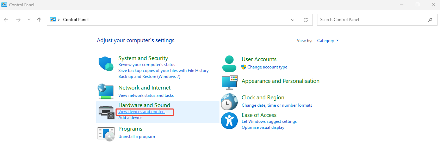440x152 pixels.
Task: Open the Ease of Access icon
Action: coord(229,121)
